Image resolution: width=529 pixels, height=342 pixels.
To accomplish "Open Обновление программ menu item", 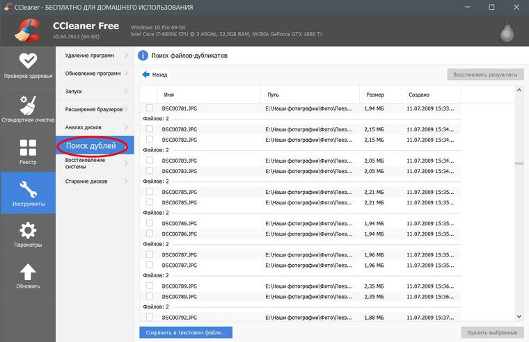I will point(95,73).
